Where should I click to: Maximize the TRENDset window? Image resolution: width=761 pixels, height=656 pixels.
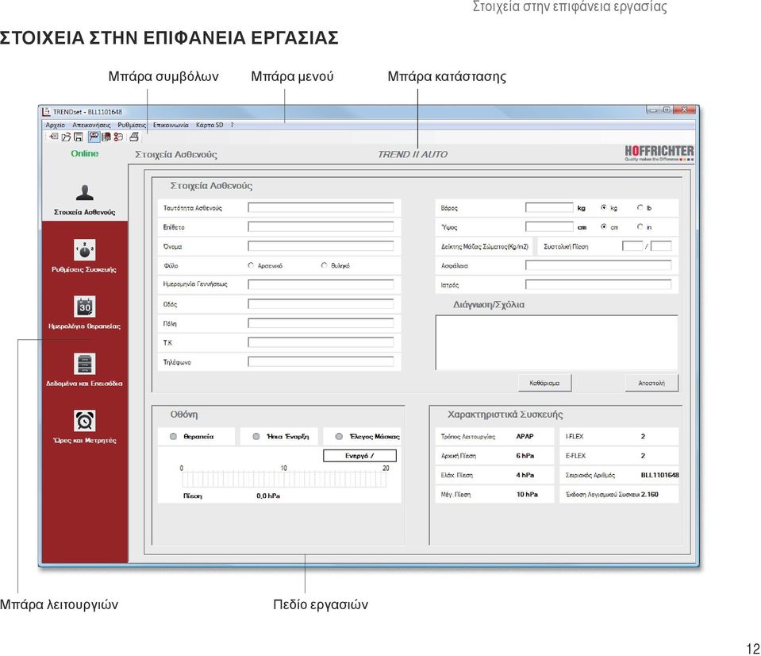667,110
